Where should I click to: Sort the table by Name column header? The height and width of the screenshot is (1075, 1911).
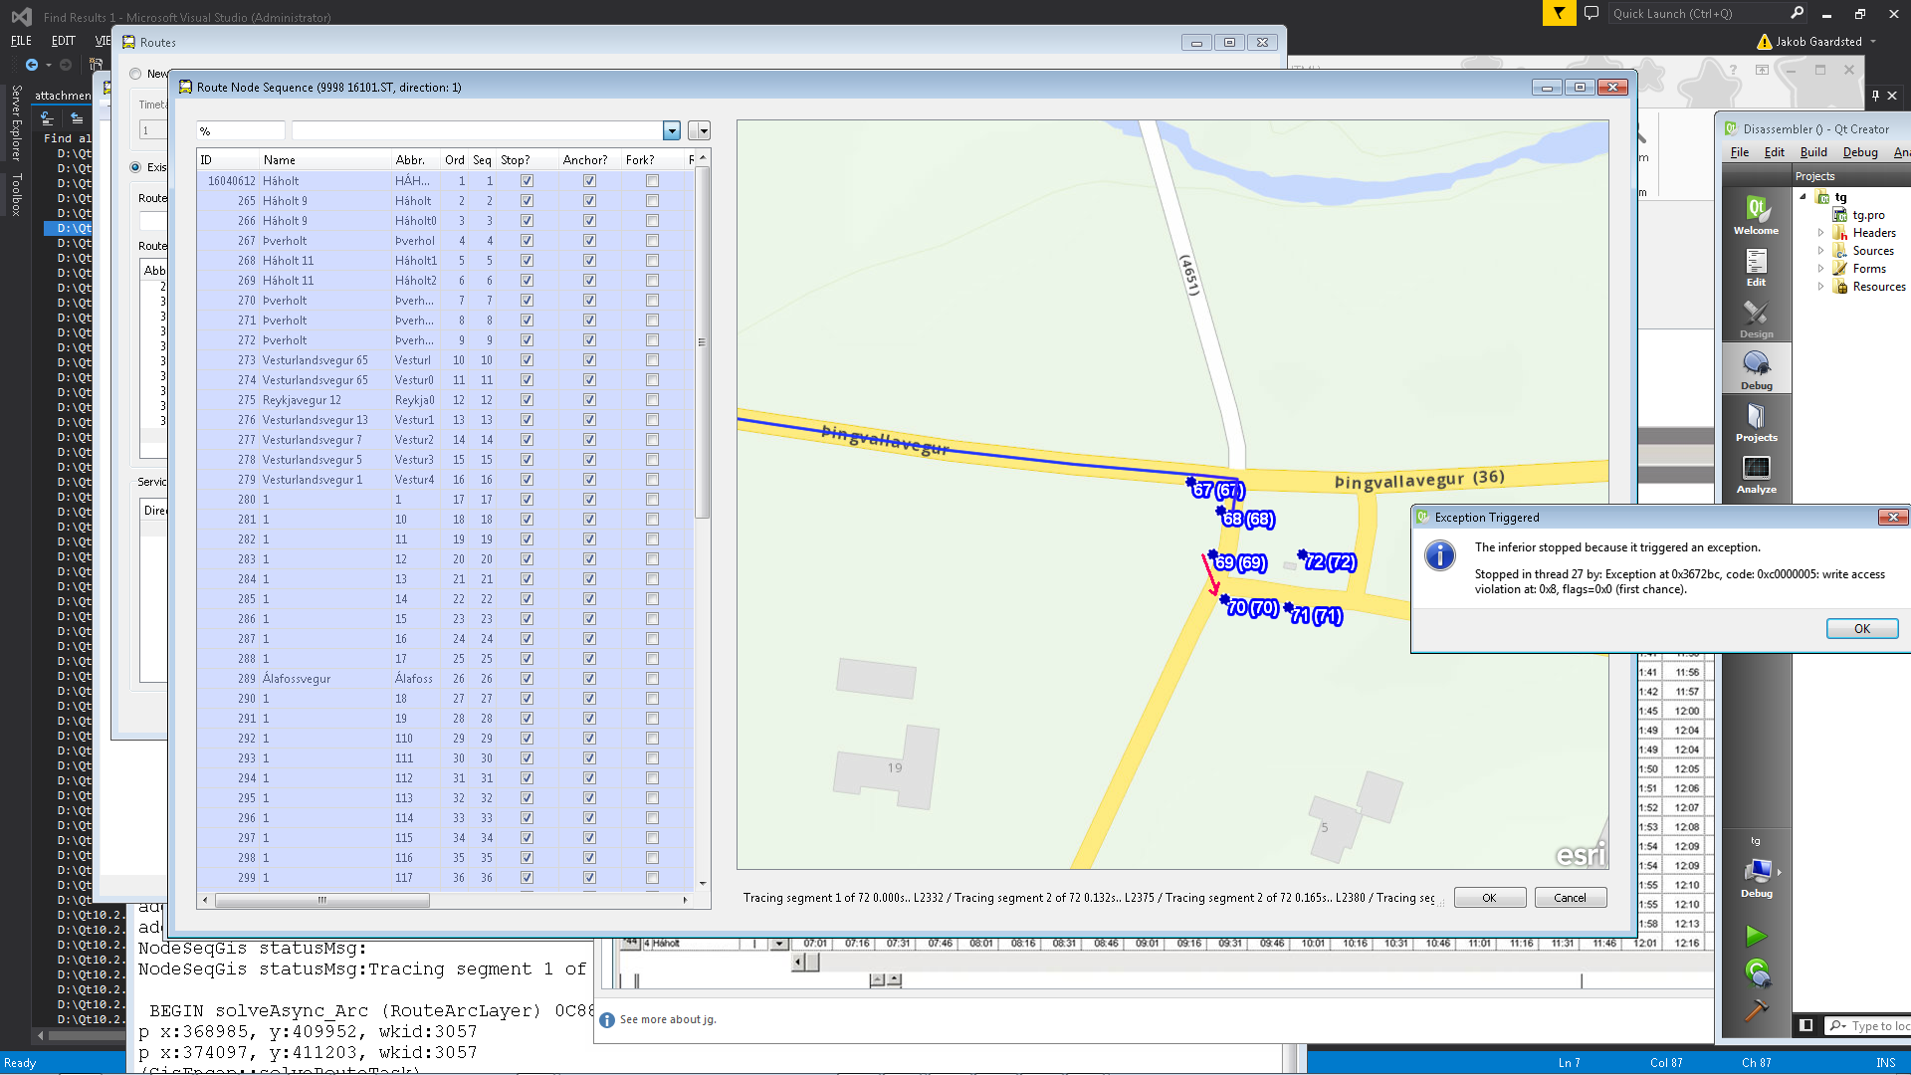pos(325,160)
